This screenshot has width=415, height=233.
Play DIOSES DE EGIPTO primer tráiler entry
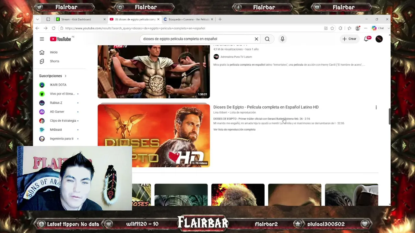coord(262,119)
